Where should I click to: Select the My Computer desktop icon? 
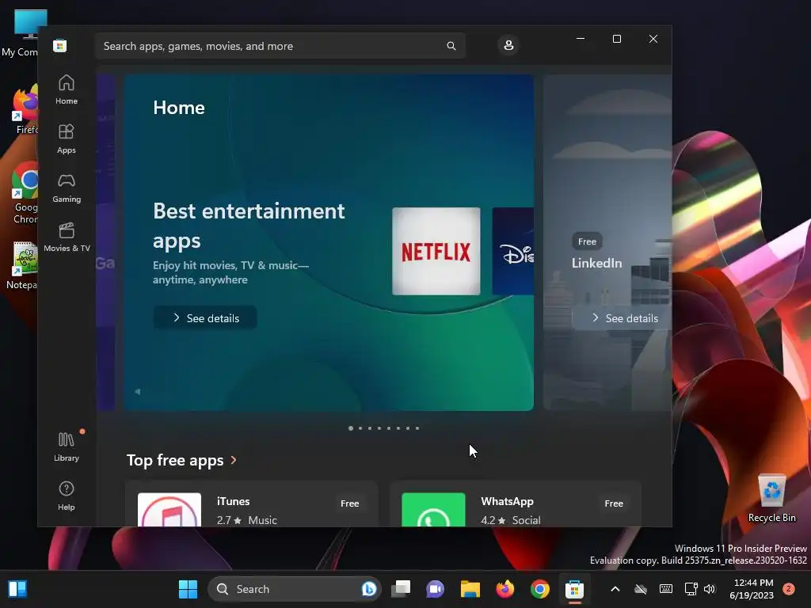point(21,33)
